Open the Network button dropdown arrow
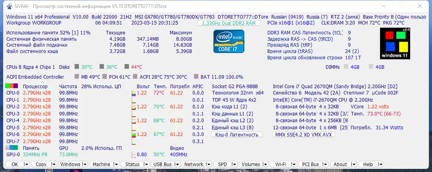432x172 pixels. click(x=209, y=164)
